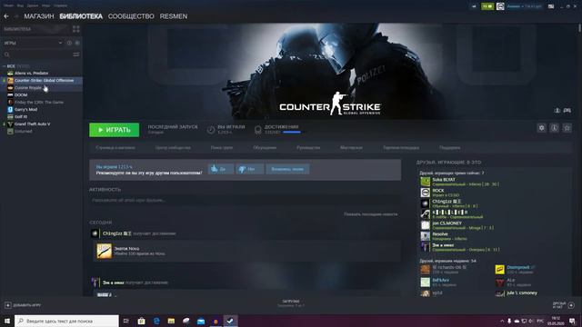The width and height of the screenshot is (582, 327).
Task: Open the Поддержка support link
Action: pos(450,147)
